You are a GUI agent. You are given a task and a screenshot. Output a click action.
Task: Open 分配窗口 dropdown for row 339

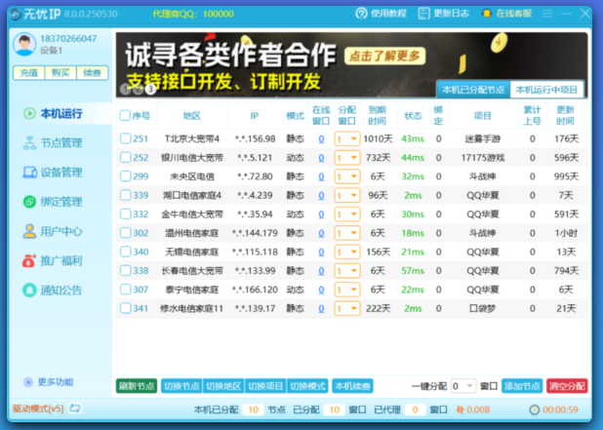pyautogui.click(x=347, y=195)
